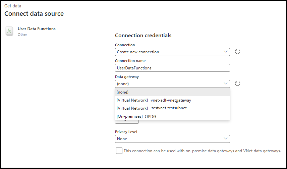Select the On-premises OPDG gateway
287x169 pixels.
click(x=172, y=116)
